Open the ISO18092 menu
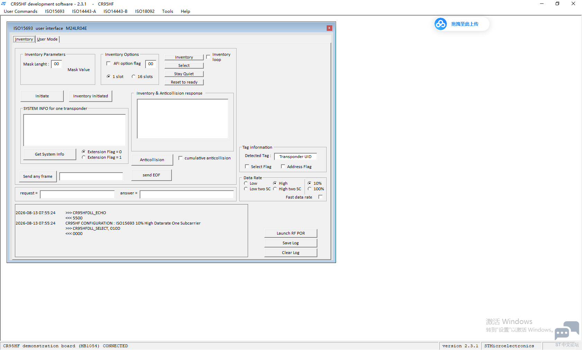 click(x=145, y=11)
